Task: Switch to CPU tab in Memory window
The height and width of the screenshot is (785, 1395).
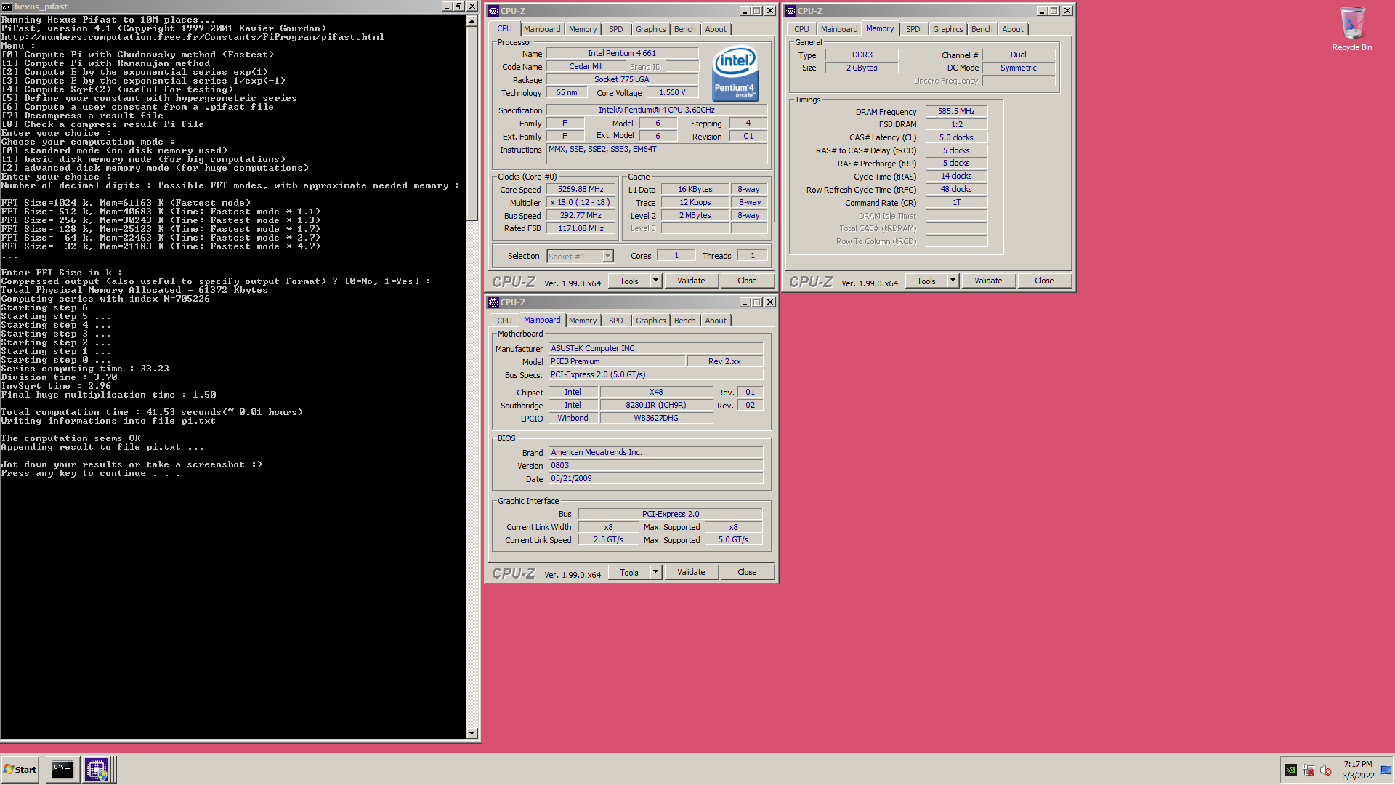Action: [x=801, y=29]
